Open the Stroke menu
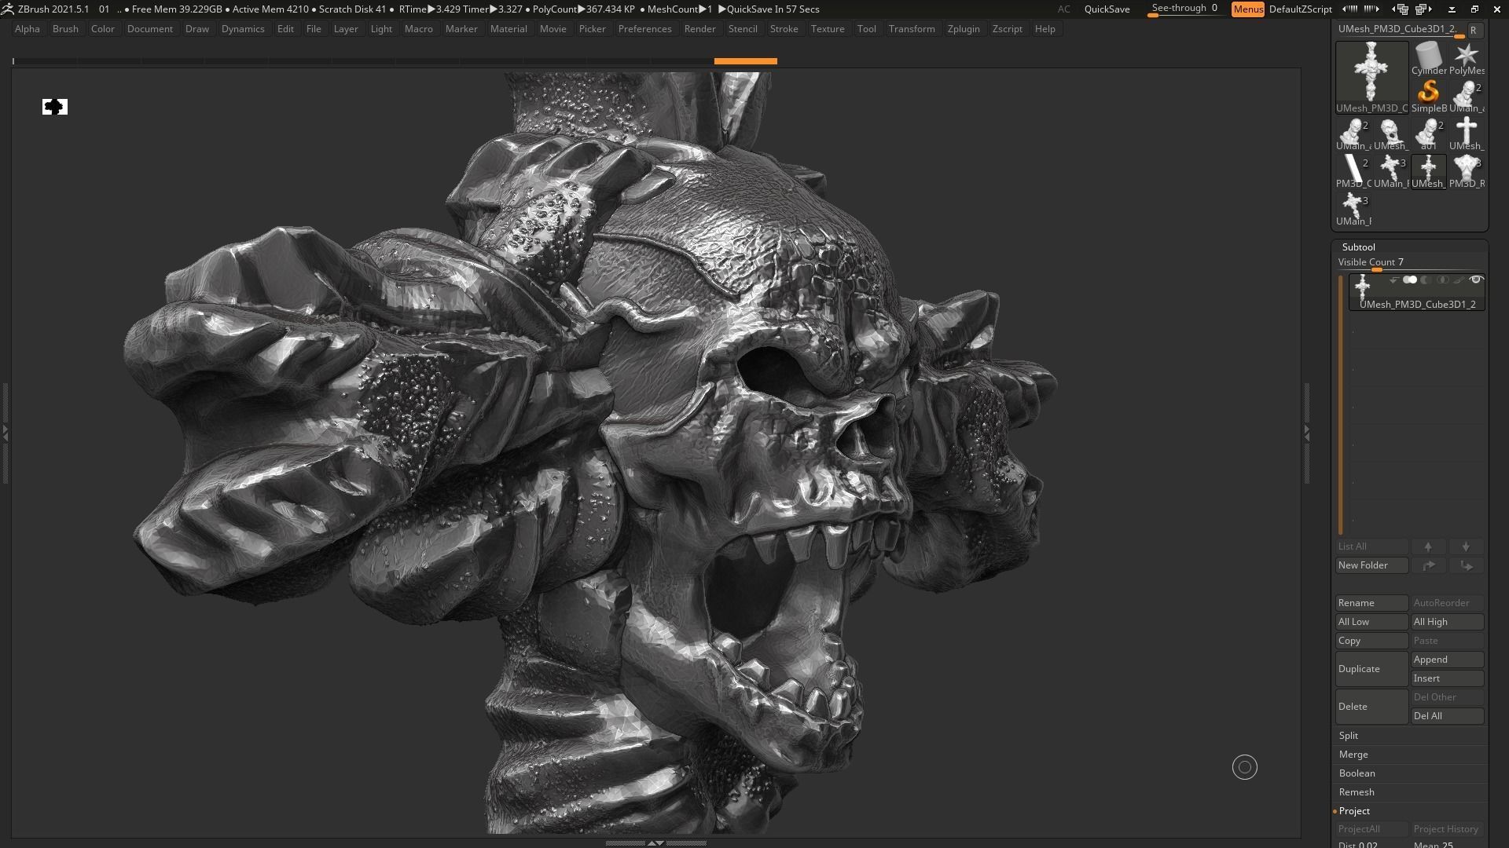 (784, 29)
